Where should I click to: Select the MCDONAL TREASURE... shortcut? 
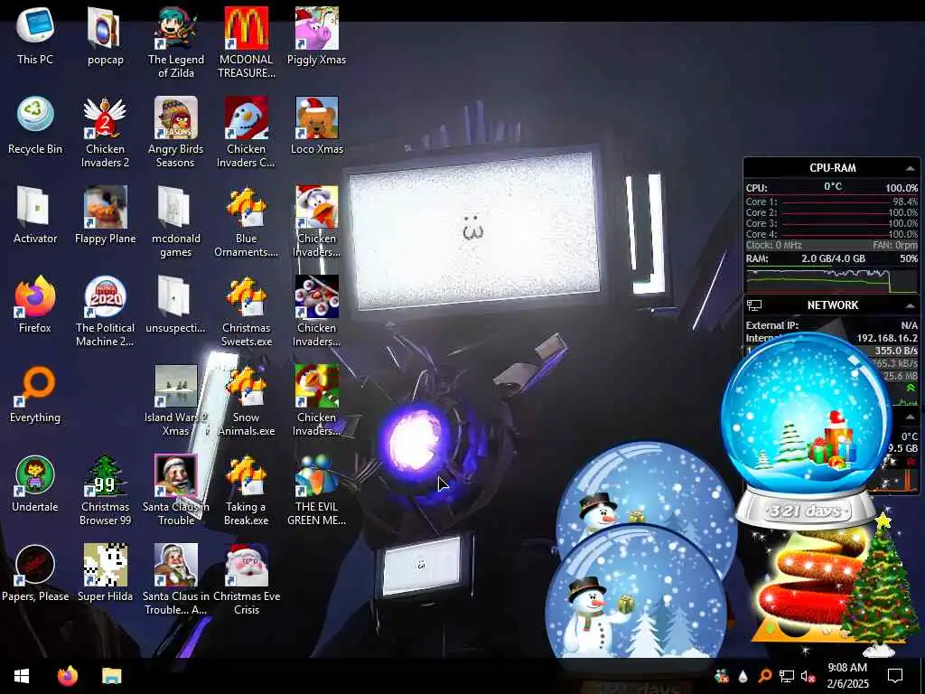coord(247,43)
